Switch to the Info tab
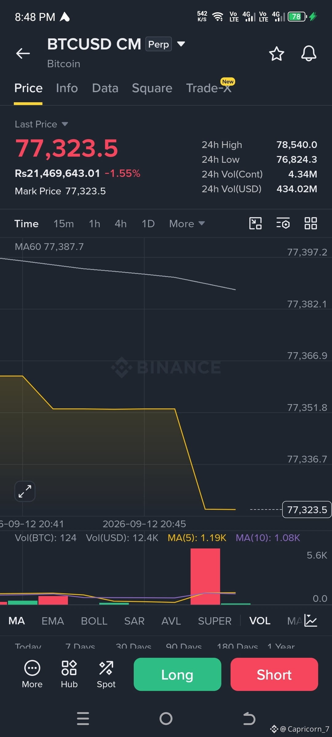 pos(67,88)
